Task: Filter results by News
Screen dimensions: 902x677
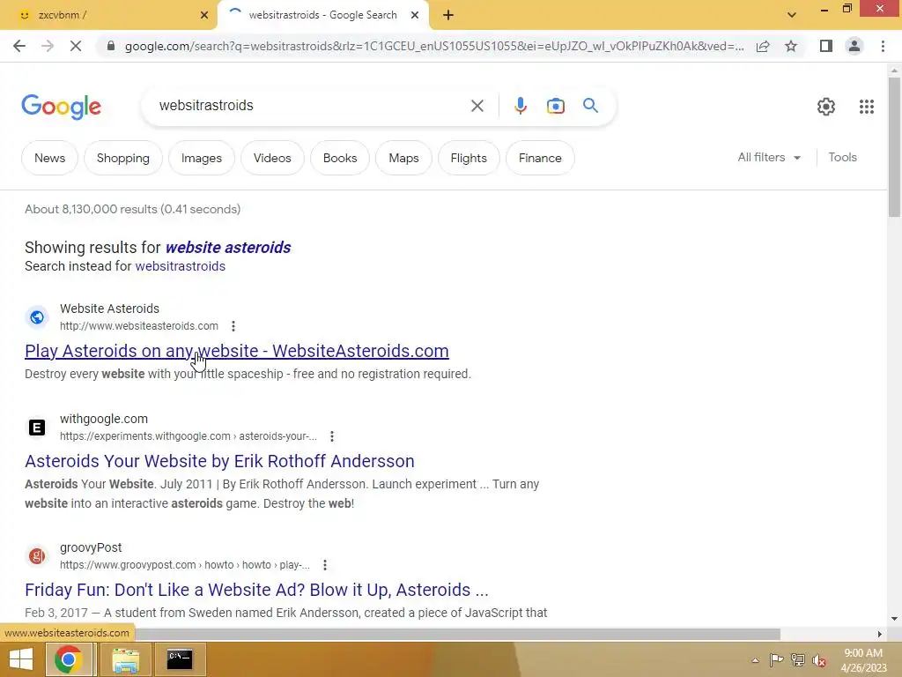Action: [49, 158]
